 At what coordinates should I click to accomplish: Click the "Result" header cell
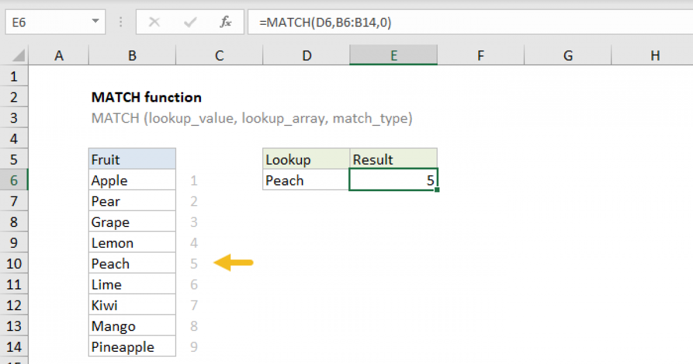tap(393, 159)
